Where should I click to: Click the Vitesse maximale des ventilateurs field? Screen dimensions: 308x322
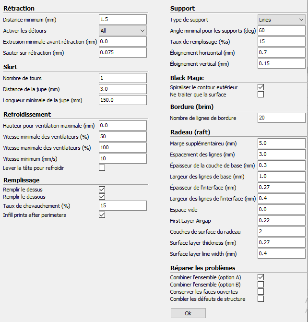pos(123,148)
